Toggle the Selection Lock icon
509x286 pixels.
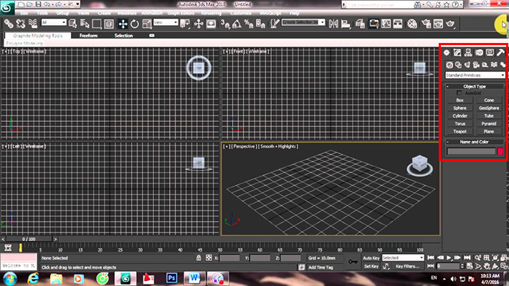[199, 258]
